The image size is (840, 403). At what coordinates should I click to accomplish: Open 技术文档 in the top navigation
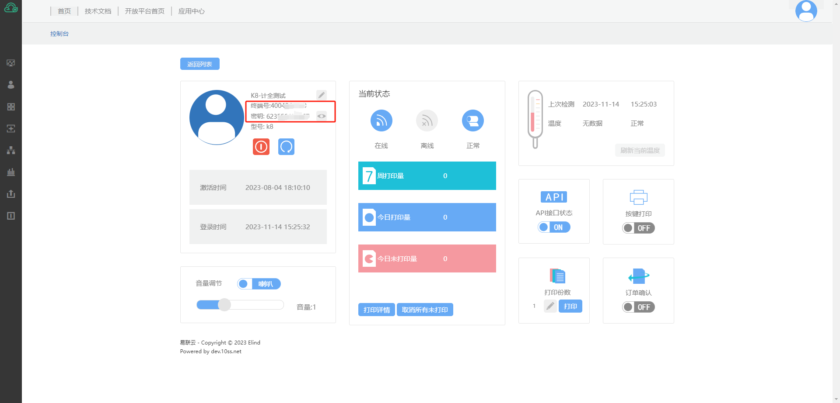coord(98,11)
